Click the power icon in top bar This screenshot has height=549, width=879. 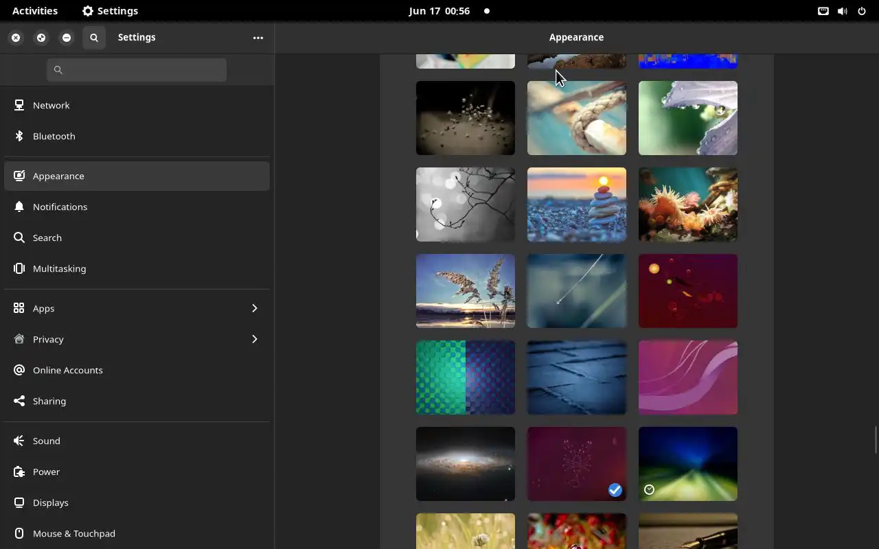tap(862, 11)
